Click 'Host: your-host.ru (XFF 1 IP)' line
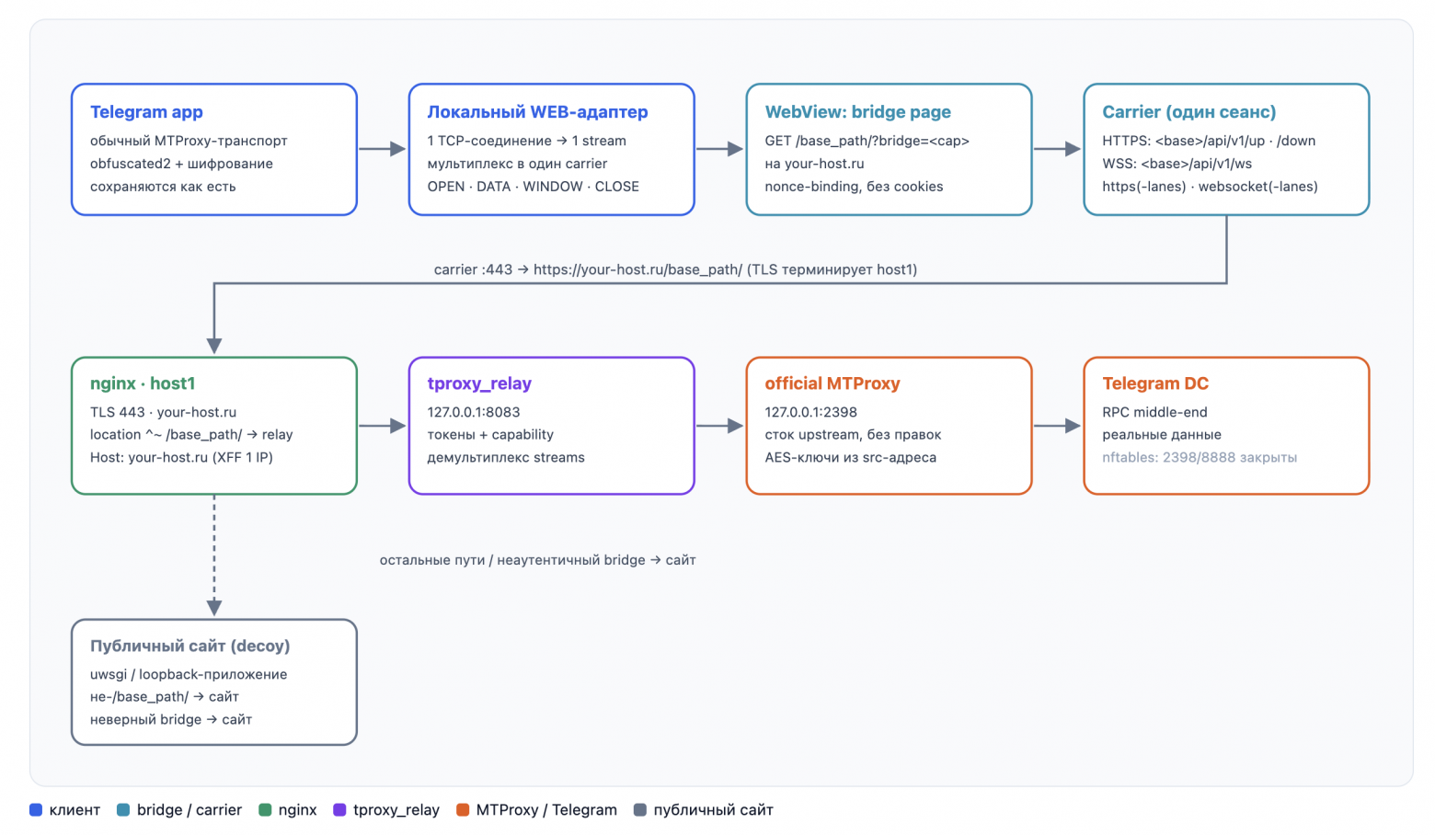 [181, 458]
